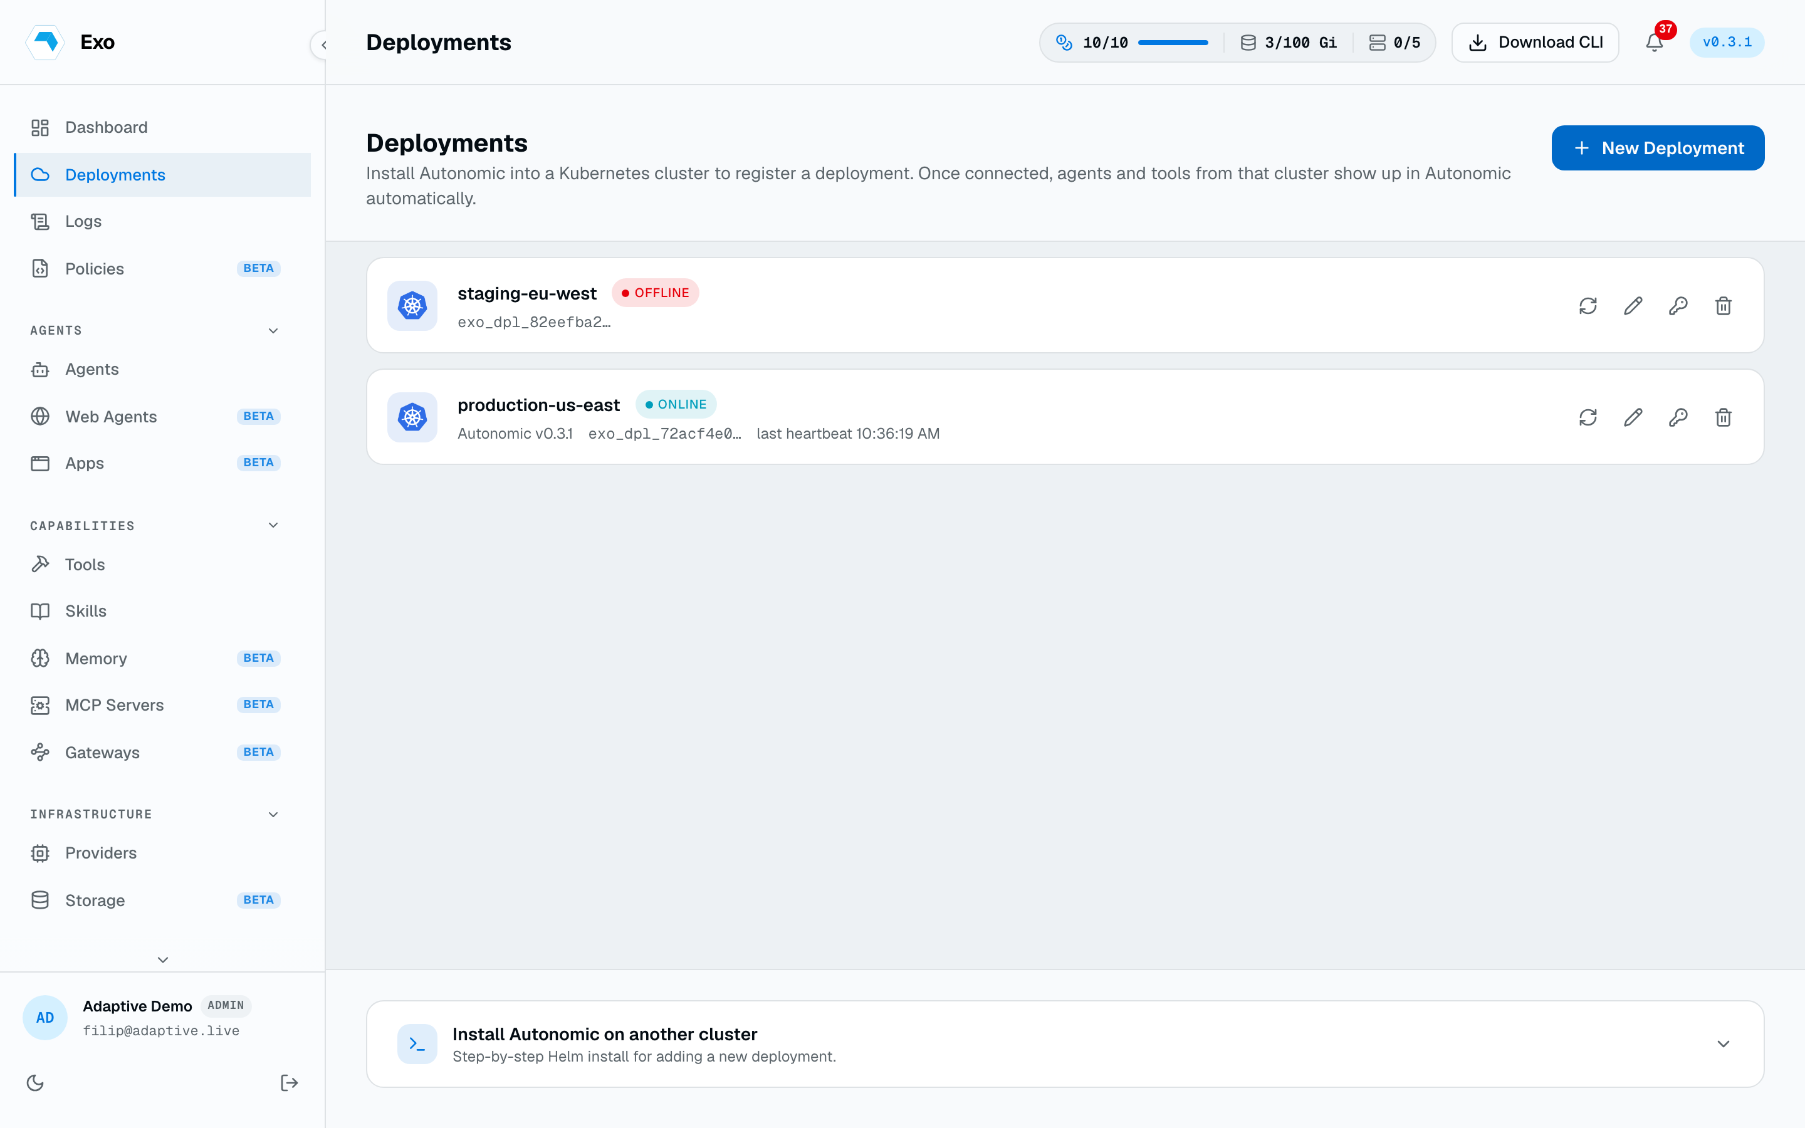The image size is (1805, 1128).
Task: Open key settings for production-us-east
Action: (x=1678, y=417)
